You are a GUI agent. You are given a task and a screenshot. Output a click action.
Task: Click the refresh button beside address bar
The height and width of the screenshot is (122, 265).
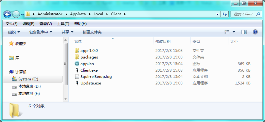pyautogui.click(x=225, y=14)
